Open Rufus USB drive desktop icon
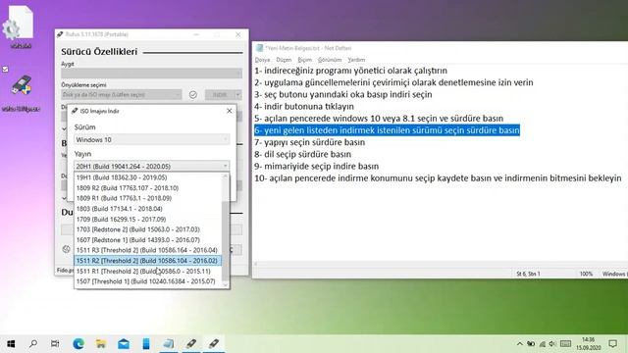628x353 pixels. (21, 93)
